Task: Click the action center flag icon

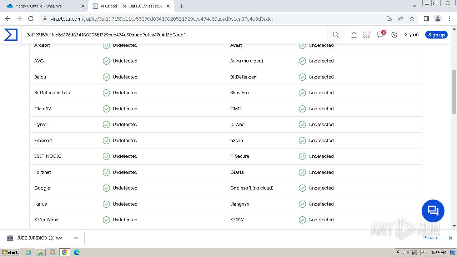Action: [423, 252]
